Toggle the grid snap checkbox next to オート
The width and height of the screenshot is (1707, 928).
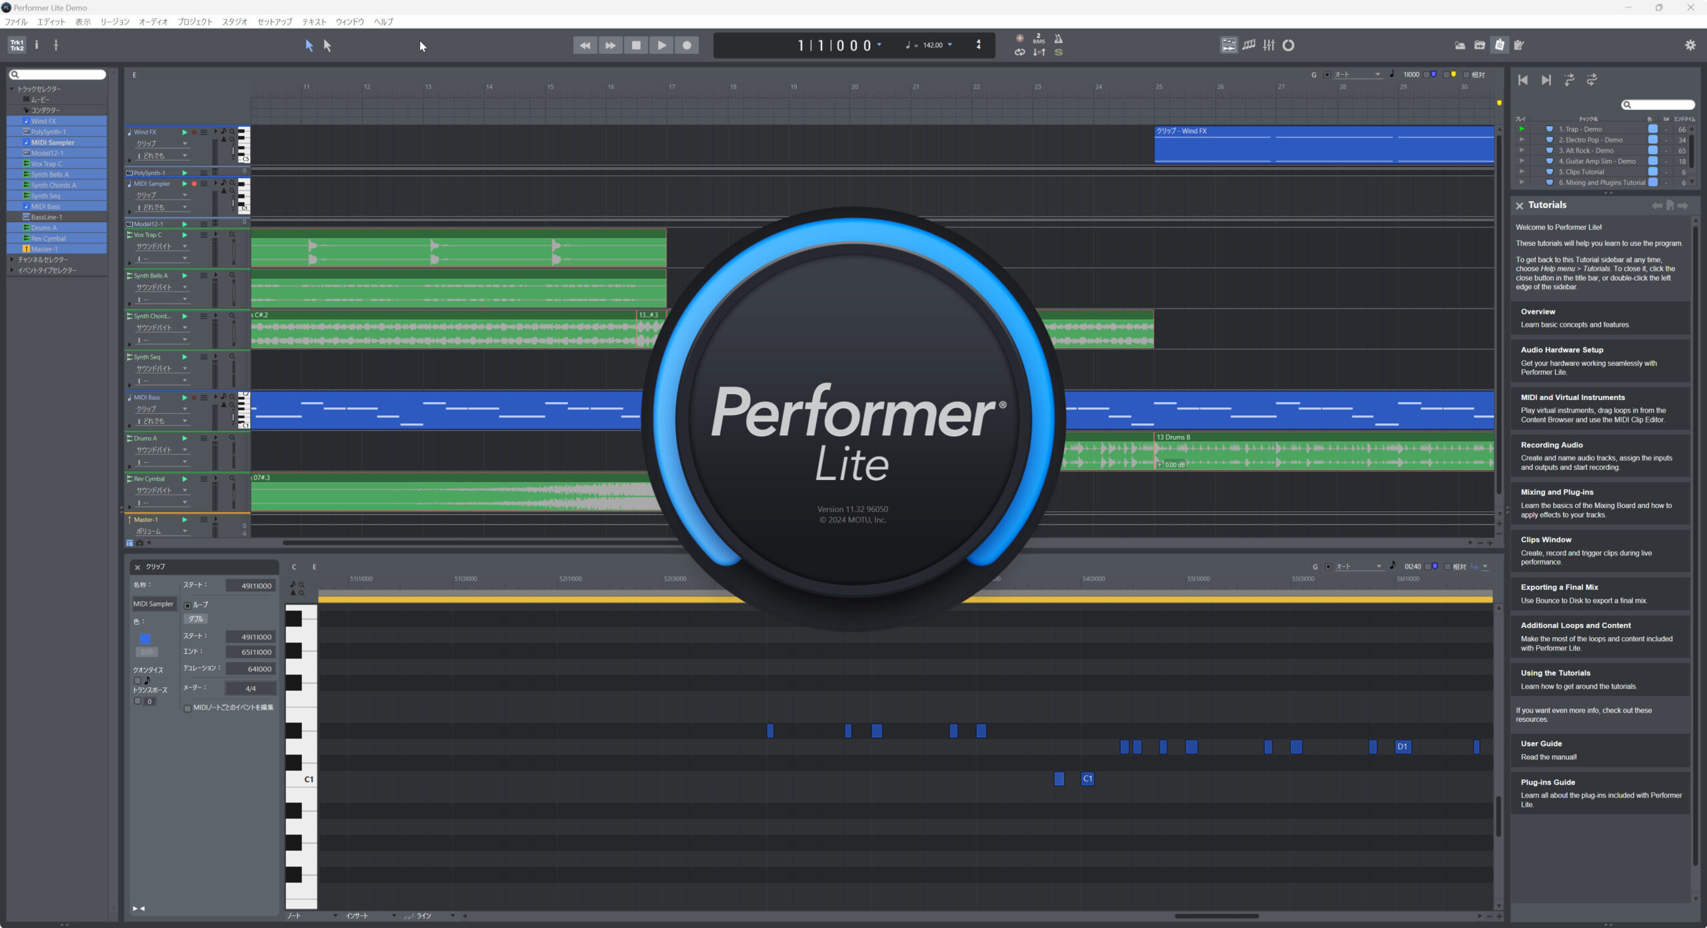(x=1327, y=75)
